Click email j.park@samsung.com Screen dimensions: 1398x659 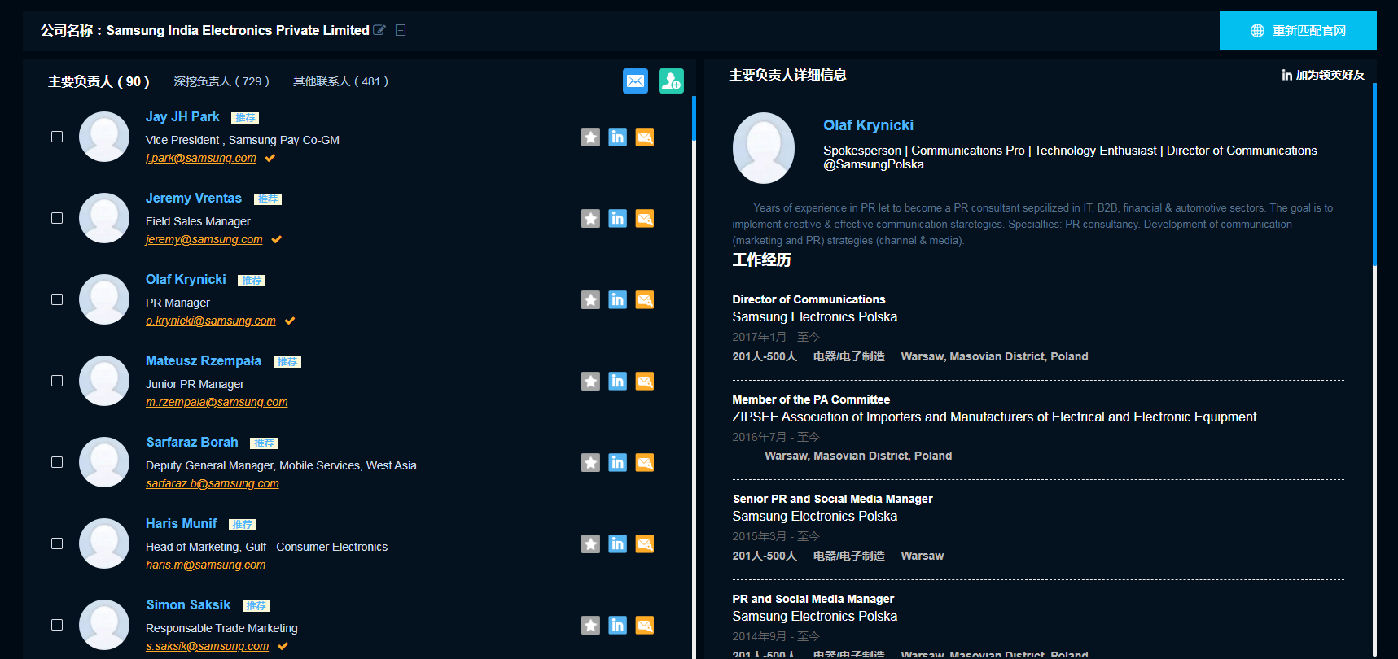click(x=200, y=159)
